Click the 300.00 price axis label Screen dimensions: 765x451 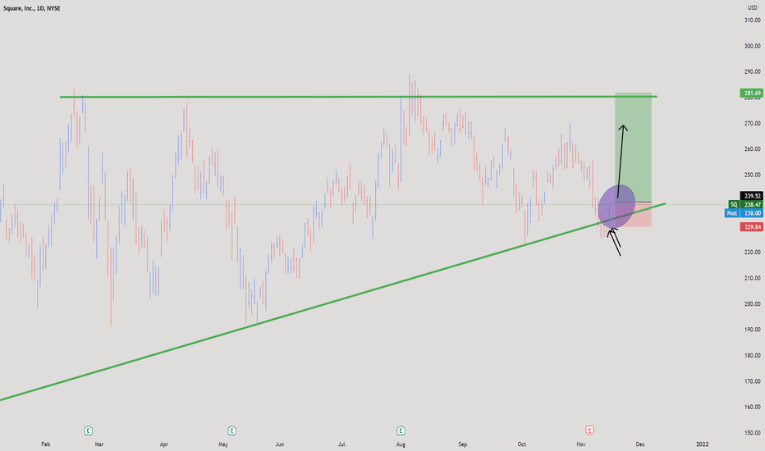tap(753, 46)
